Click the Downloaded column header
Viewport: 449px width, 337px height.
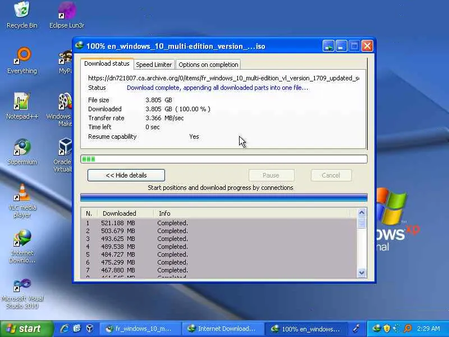click(x=125, y=213)
